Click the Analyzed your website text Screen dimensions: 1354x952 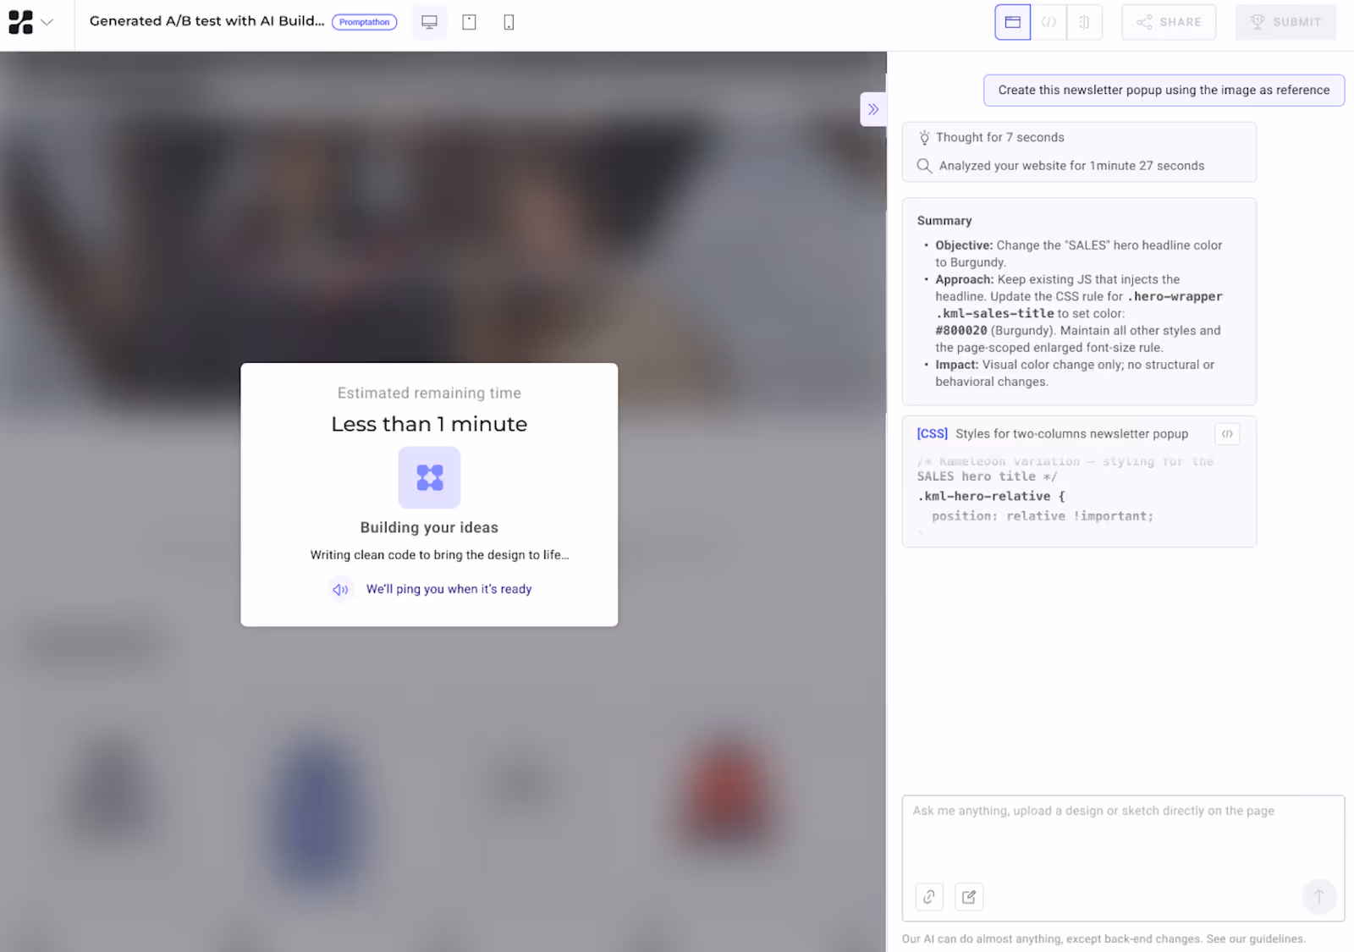click(x=1071, y=166)
